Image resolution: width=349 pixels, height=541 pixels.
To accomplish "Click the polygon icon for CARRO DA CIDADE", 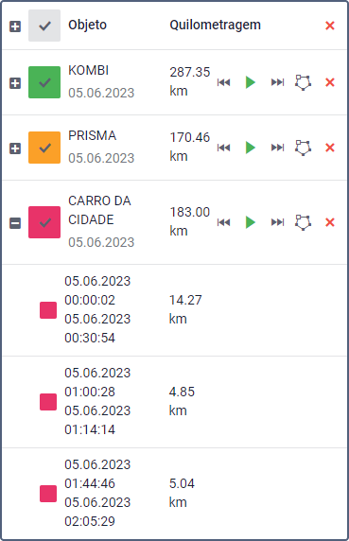I will click(304, 222).
